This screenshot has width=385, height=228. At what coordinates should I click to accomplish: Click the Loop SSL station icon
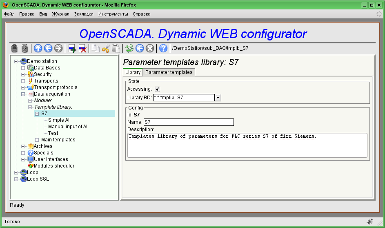coord(24,179)
